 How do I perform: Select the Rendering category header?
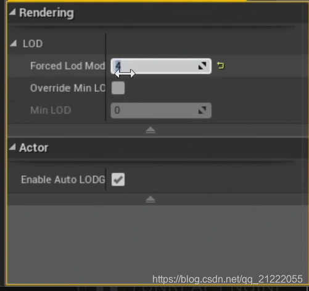[x=46, y=13]
